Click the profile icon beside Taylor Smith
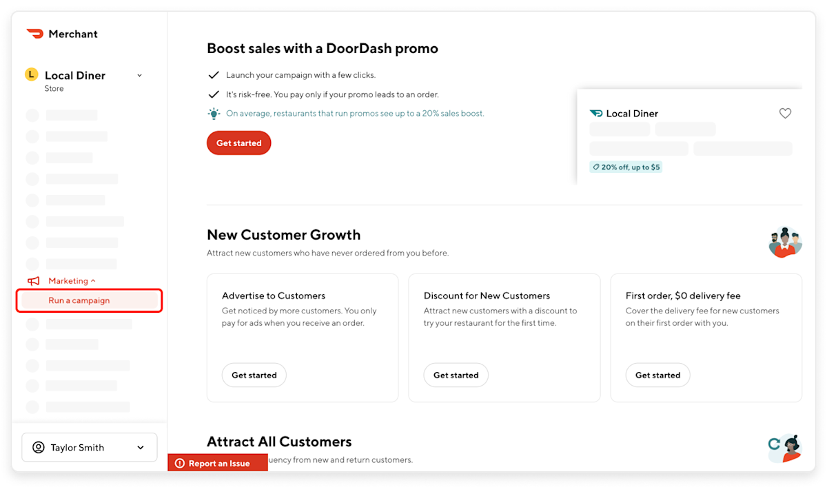The width and height of the screenshot is (827, 496). (x=39, y=447)
